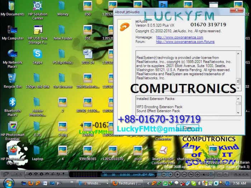The height and width of the screenshot is (188, 251).
Task: Select the My Computer desktop icon
Action: click(13, 33)
